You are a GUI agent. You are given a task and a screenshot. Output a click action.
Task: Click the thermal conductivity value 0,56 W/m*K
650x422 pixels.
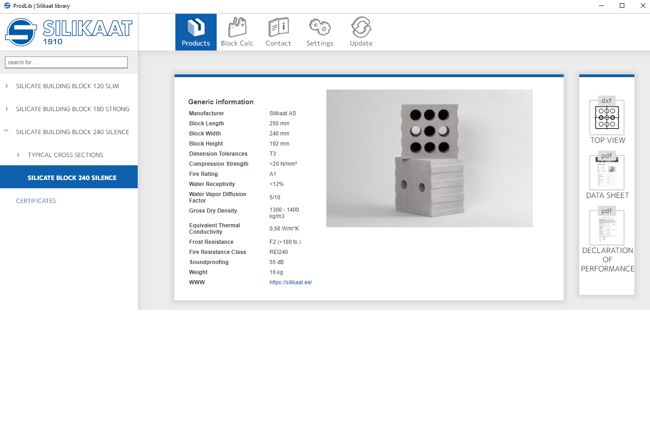click(284, 229)
